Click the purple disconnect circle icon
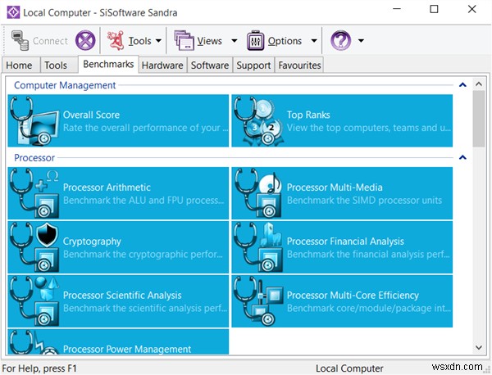492x375 pixels. 85,41
